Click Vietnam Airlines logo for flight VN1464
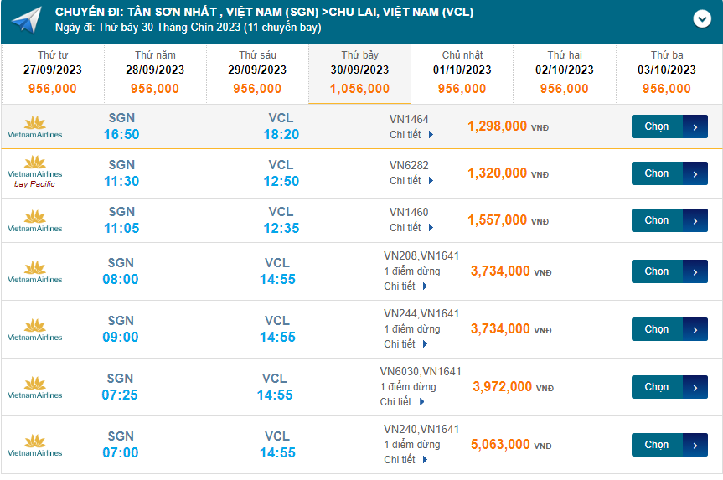The image size is (723, 480). [34, 126]
